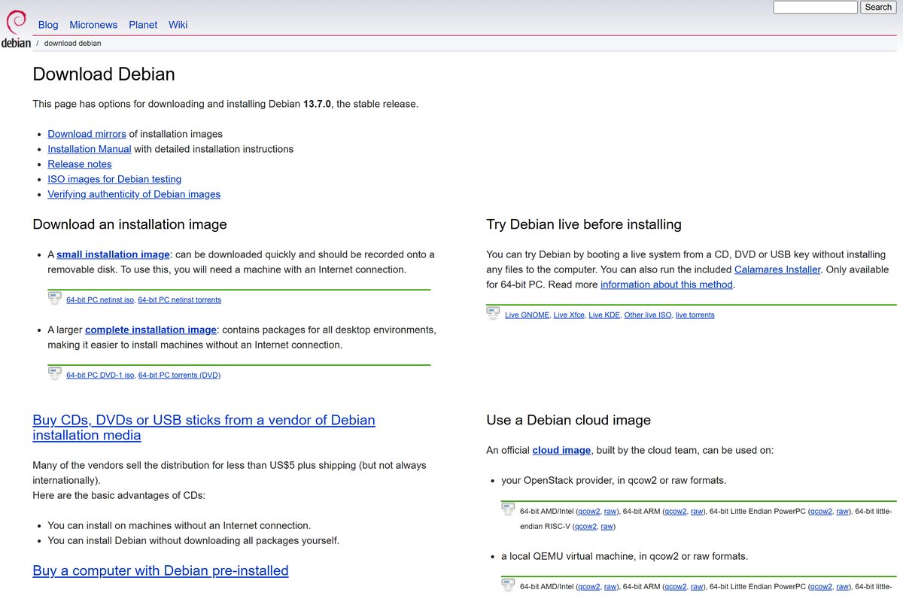Open information about this method link

click(667, 284)
